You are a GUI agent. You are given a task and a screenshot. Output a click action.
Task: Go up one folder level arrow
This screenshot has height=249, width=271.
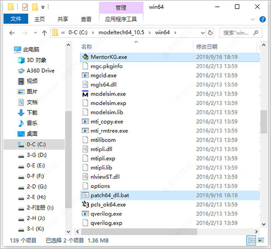click(44, 33)
